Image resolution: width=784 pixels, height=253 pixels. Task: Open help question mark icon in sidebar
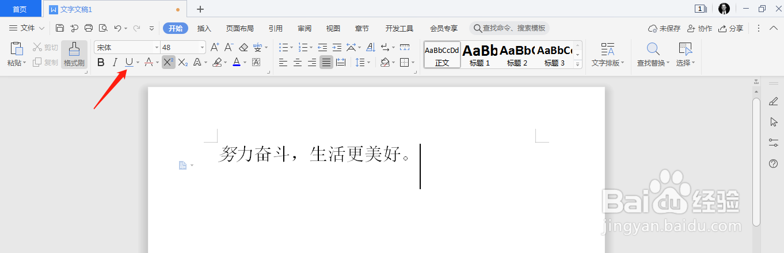point(773,164)
